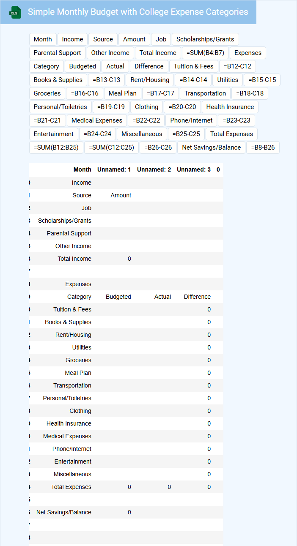The width and height of the screenshot is (297, 546).
Task: Click the 'Other Income' tag chip
Action: tap(110, 53)
